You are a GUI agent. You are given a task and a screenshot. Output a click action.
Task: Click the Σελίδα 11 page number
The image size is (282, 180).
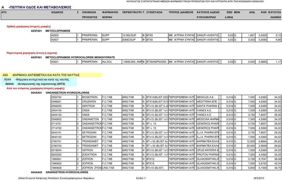click(x=141, y=178)
